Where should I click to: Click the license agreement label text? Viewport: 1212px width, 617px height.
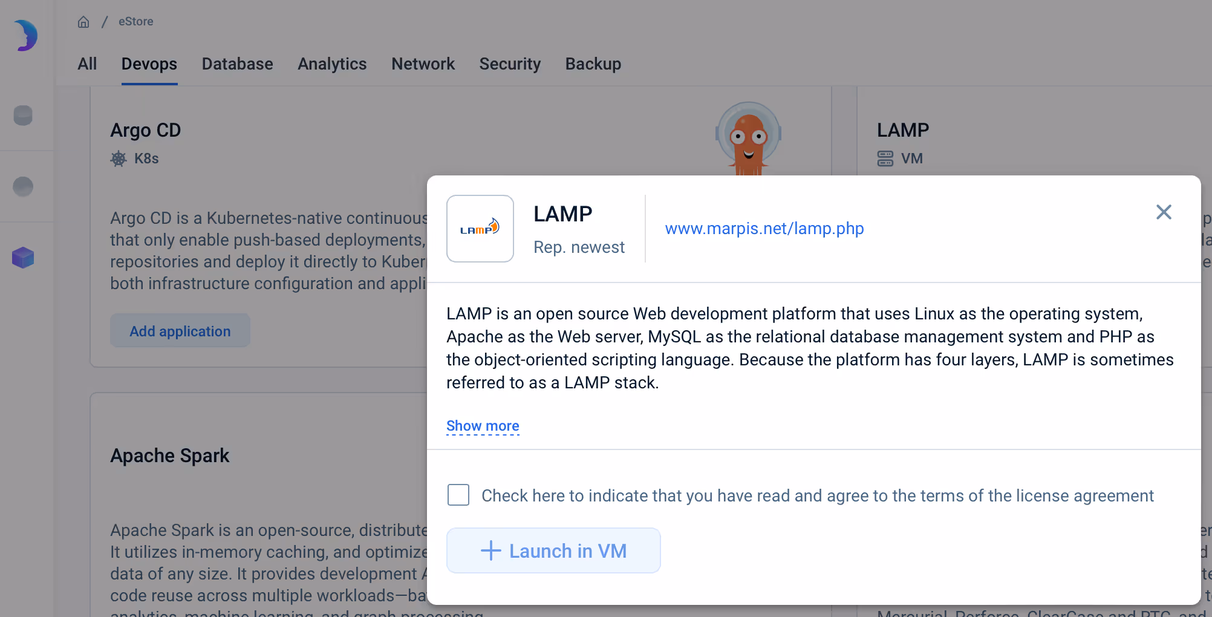[818, 496]
